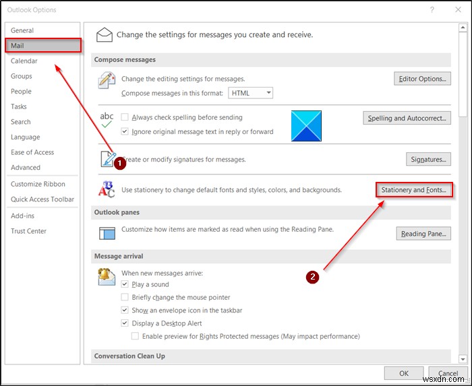Click 'Compose messages in this format:' label
This screenshot has width=472, height=386.
click(172, 93)
